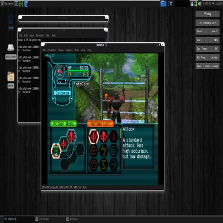Select the empty red-outlined hexagon slot in Action Menu
The height and width of the screenshot is (223, 223).
tap(65, 164)
